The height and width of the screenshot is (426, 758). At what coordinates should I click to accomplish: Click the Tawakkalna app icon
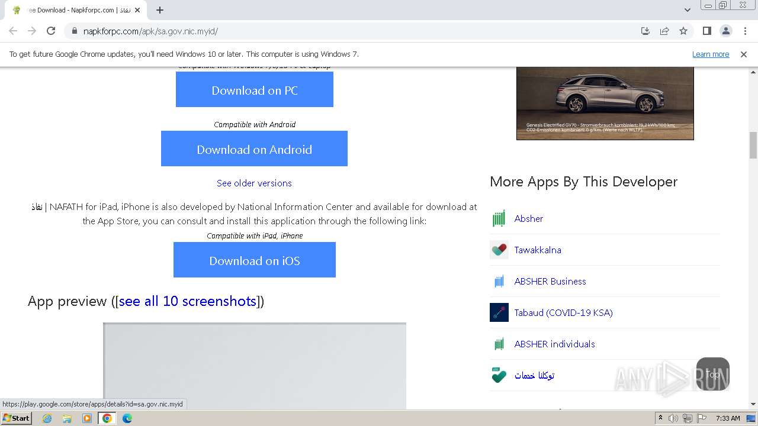(x=499, y=250)
